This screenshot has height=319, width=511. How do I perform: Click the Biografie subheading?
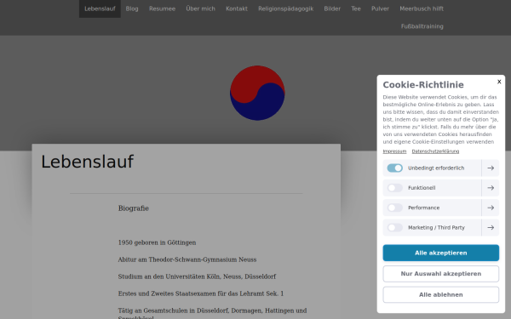134,208
